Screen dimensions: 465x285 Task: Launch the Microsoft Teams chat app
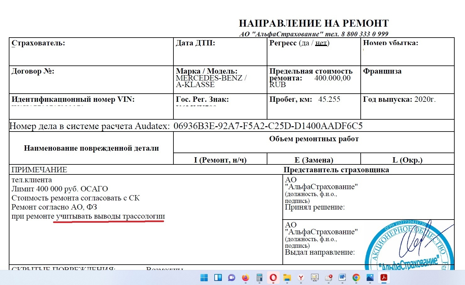(x=232, y=277)
